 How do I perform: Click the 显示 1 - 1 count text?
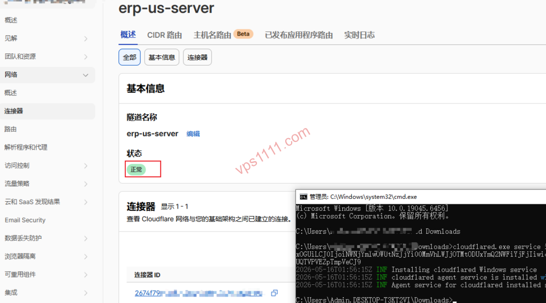click(174, 207)
